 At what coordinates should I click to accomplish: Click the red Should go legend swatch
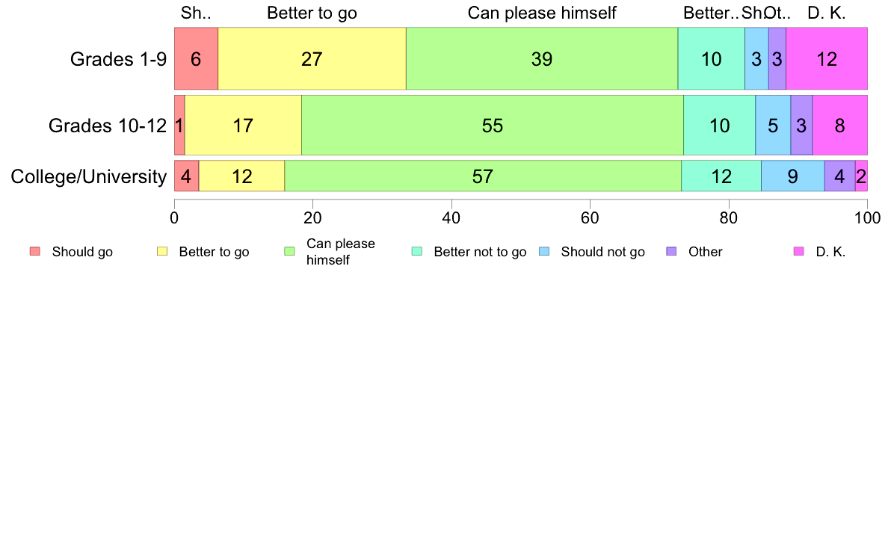pos(35,252)
